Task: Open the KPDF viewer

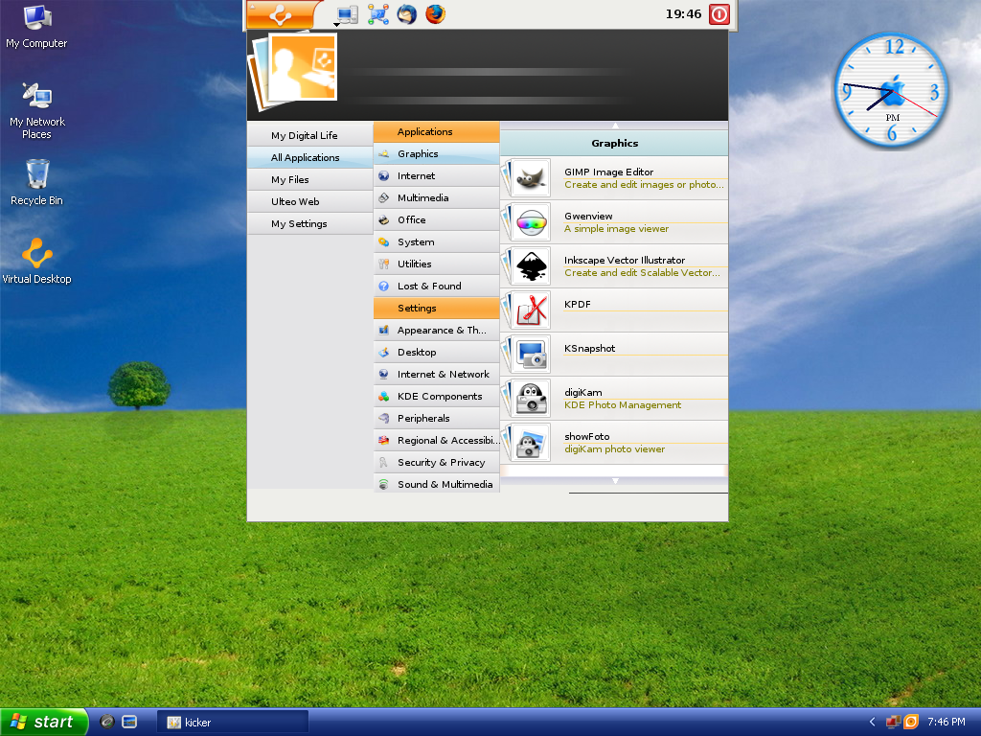Action: click(578, 305)
